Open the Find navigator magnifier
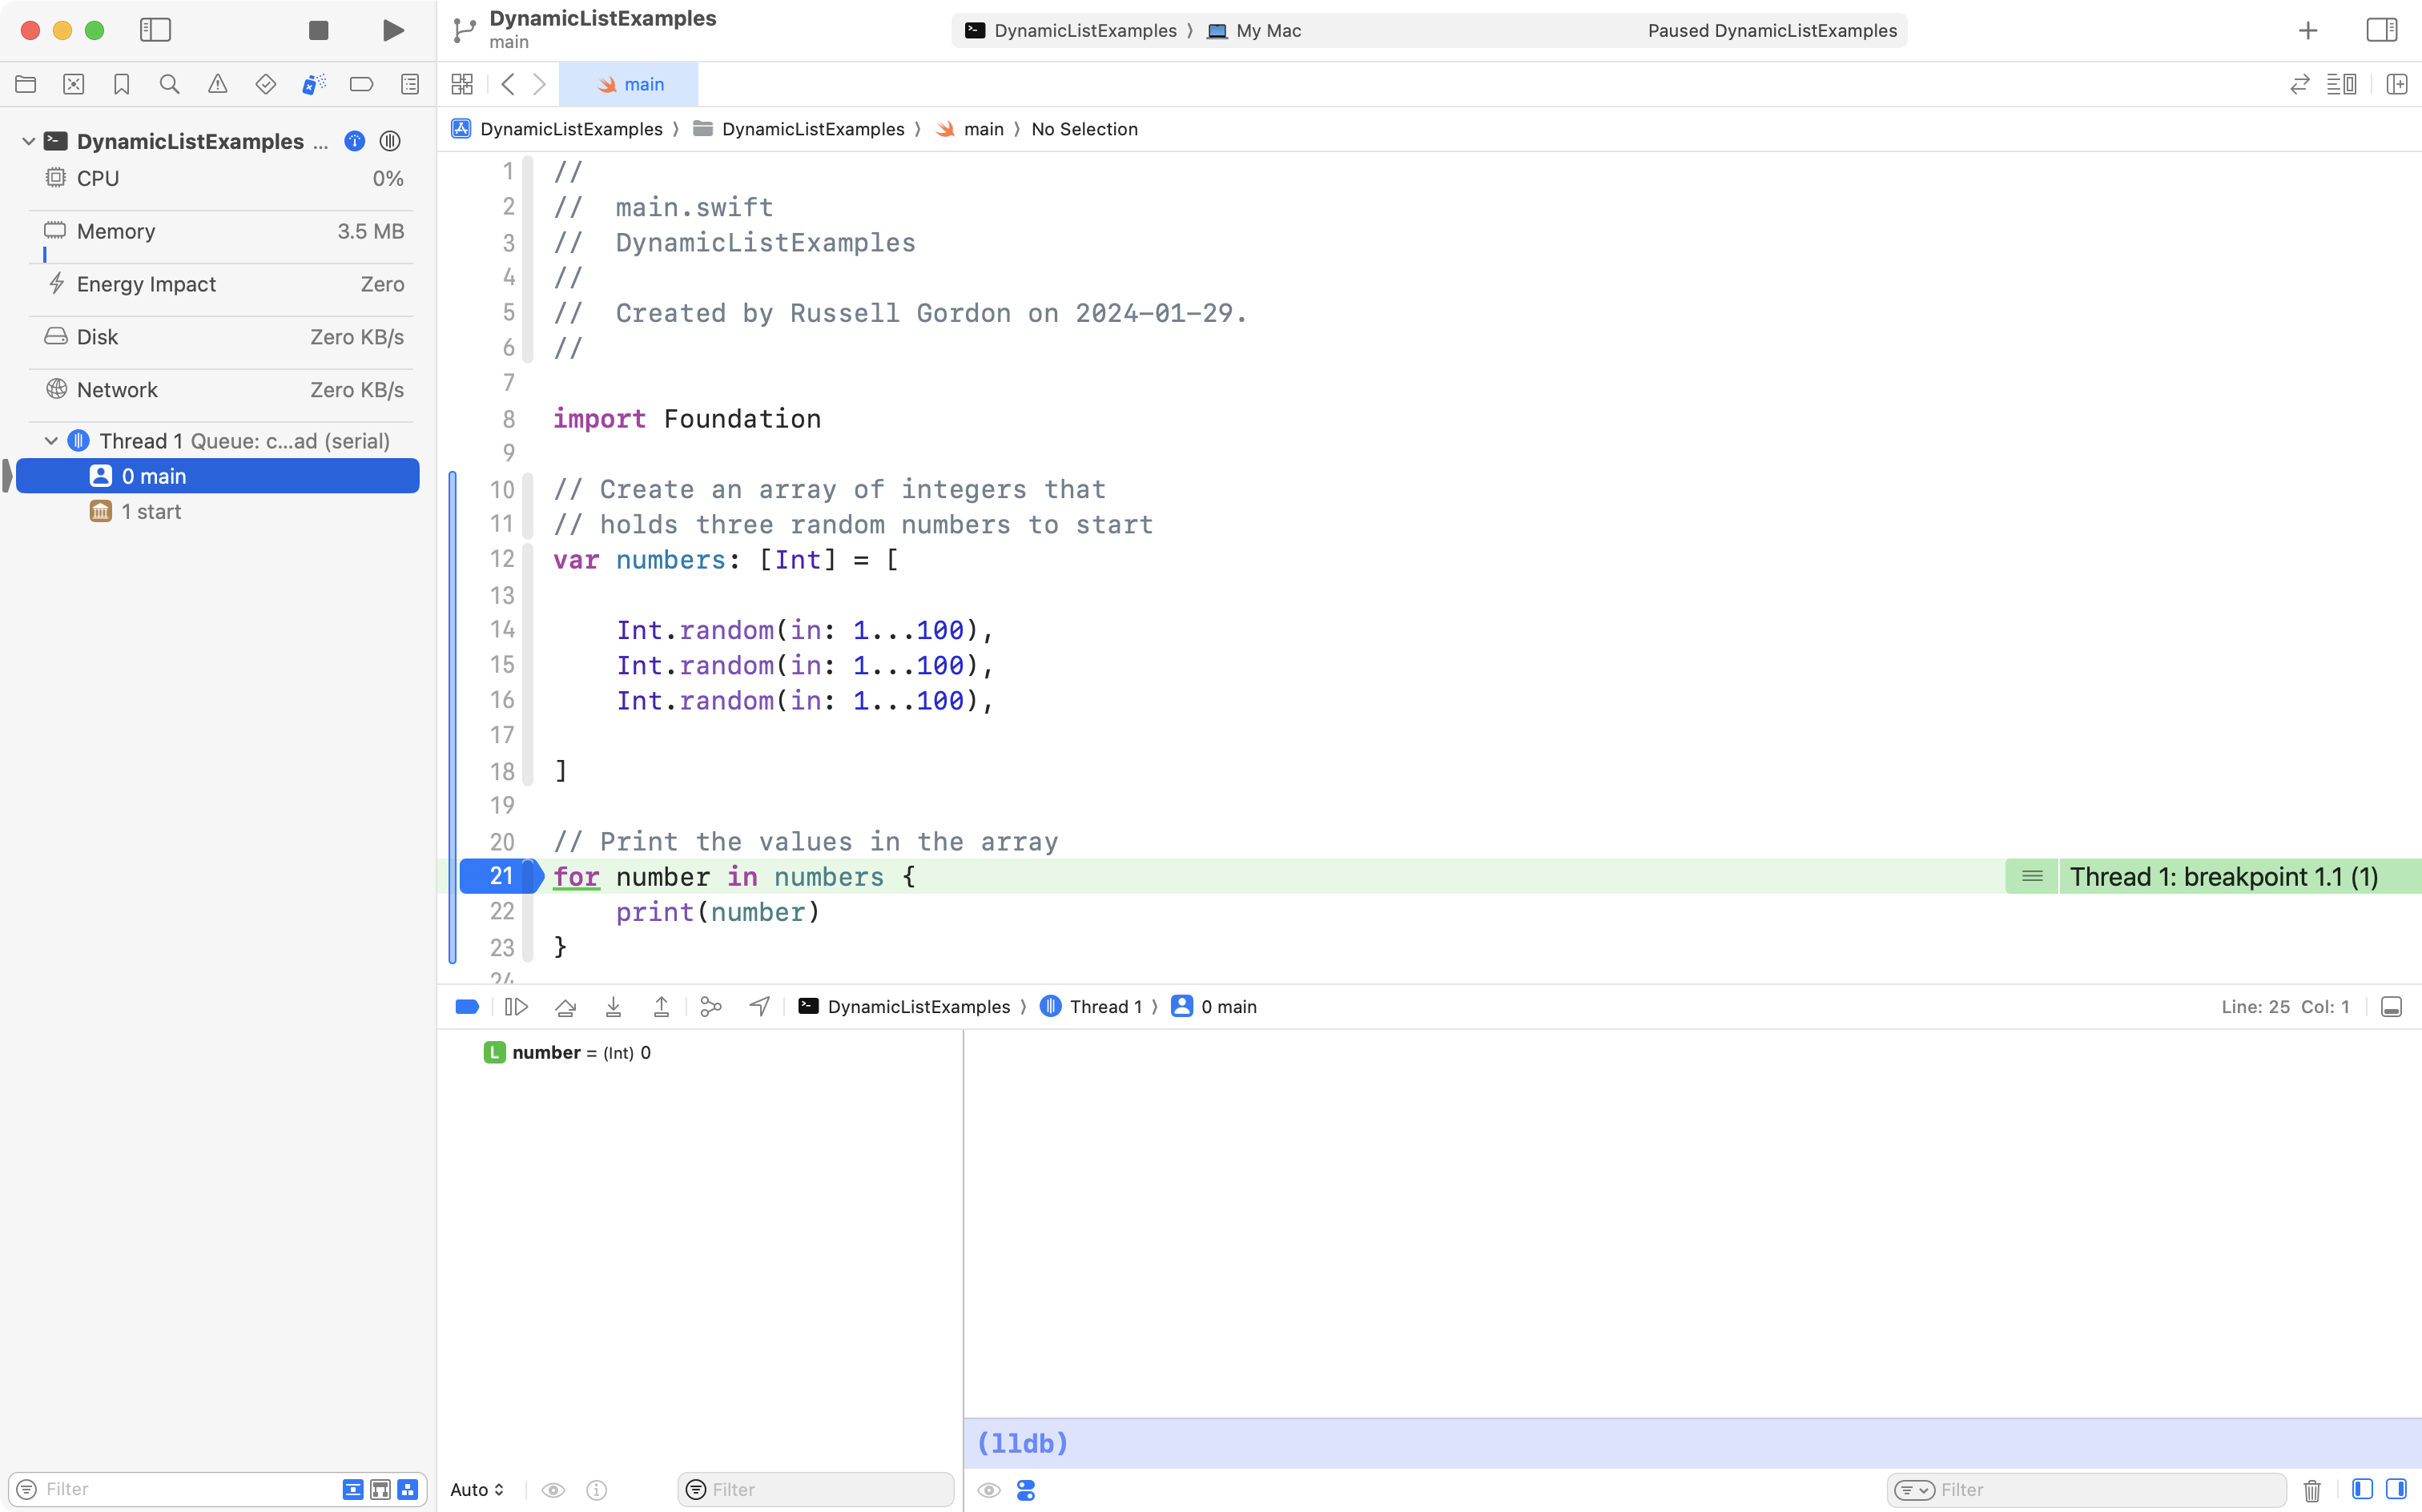 pos(170,84)
